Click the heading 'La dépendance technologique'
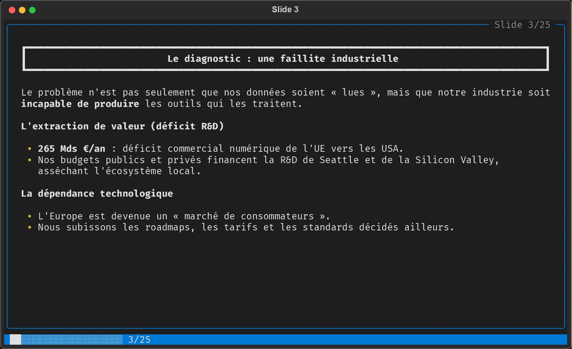 tap(97, 194)
